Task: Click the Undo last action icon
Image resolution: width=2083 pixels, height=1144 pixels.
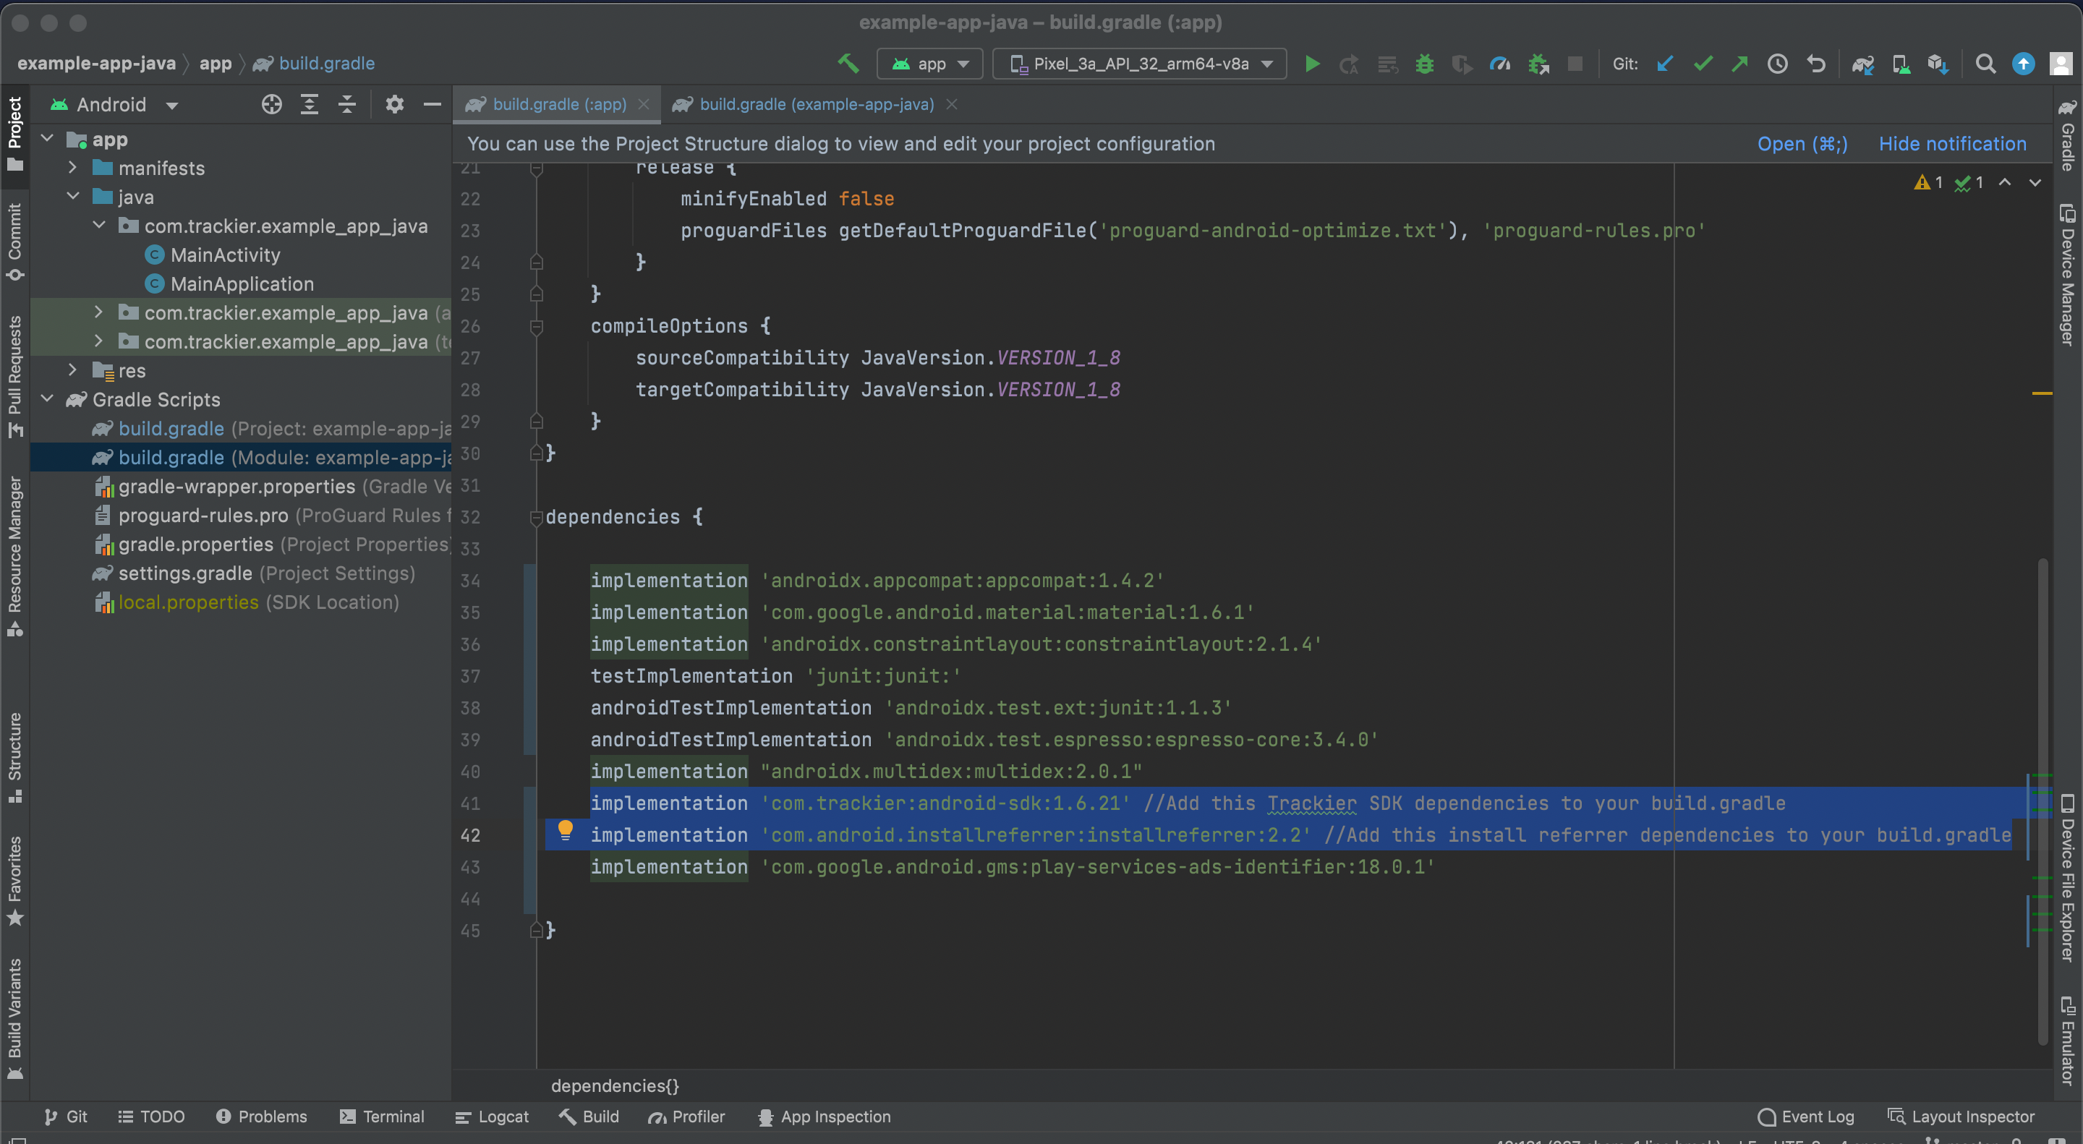Action: click(x=1815, y=65)
